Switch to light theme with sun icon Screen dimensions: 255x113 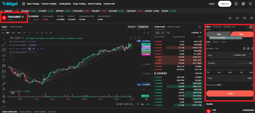tap(250, 4)
